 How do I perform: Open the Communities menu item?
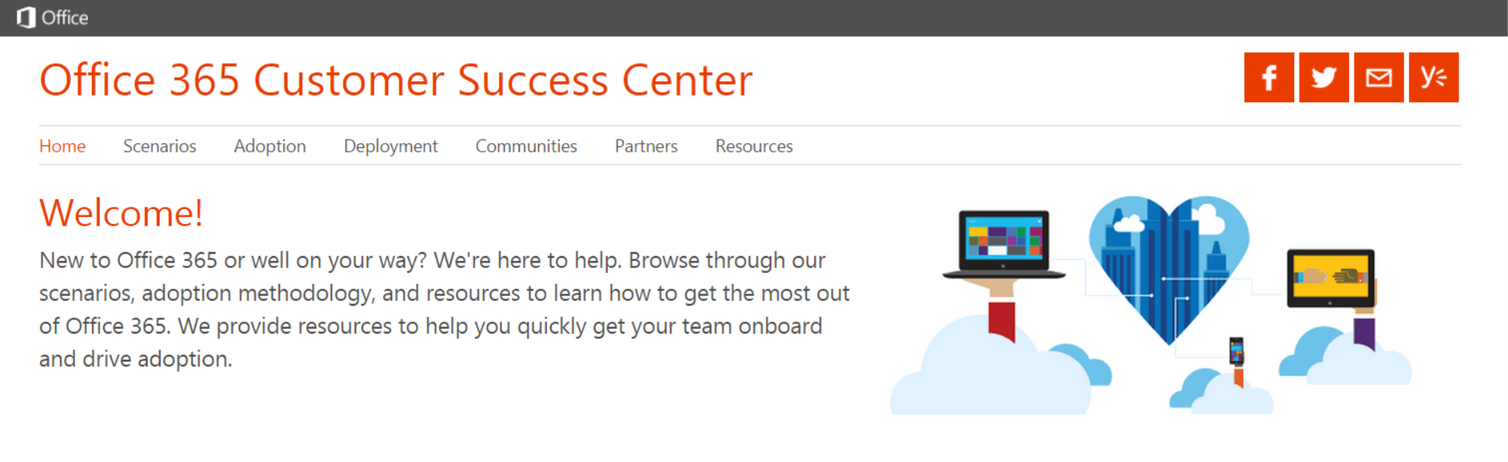tap(525, 146)
